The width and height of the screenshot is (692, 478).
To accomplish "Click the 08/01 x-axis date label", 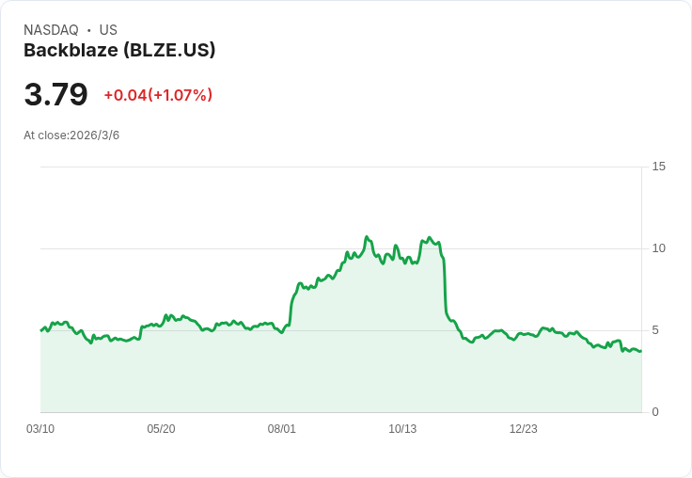I will click(x=281, y=429).
